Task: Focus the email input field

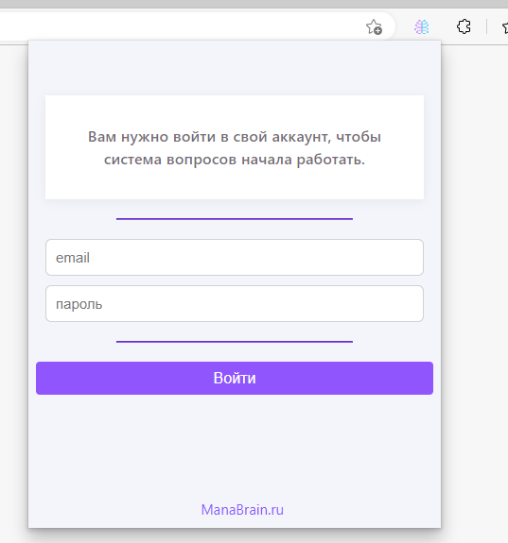Action: [235, 257]
